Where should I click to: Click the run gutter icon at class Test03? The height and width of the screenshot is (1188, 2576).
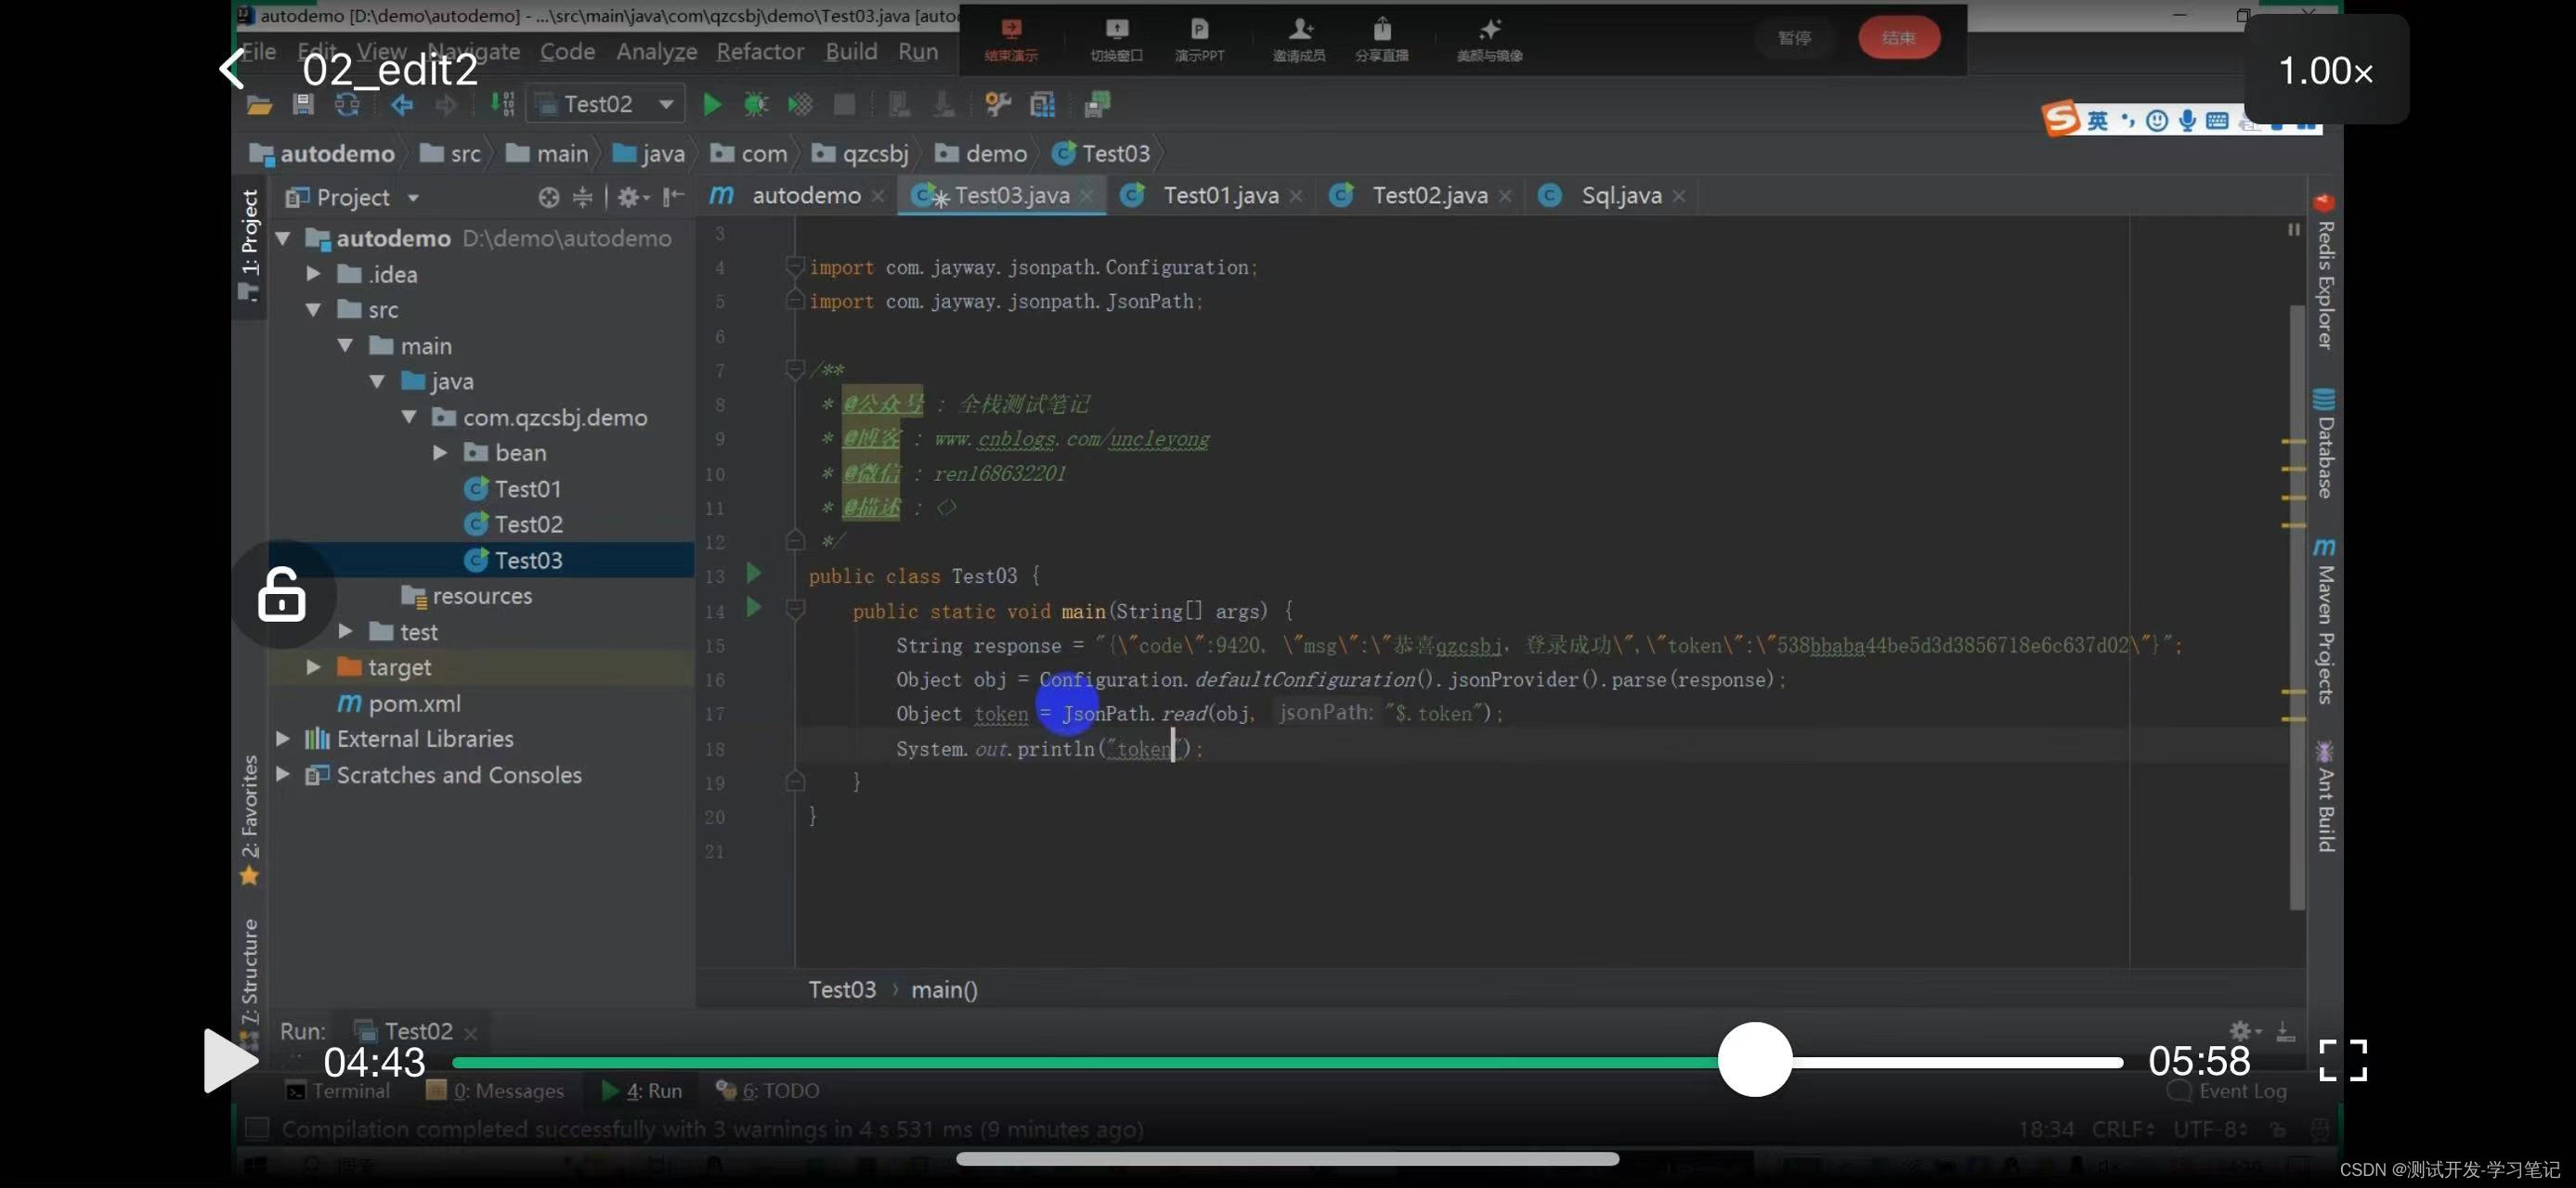point(754,573)
